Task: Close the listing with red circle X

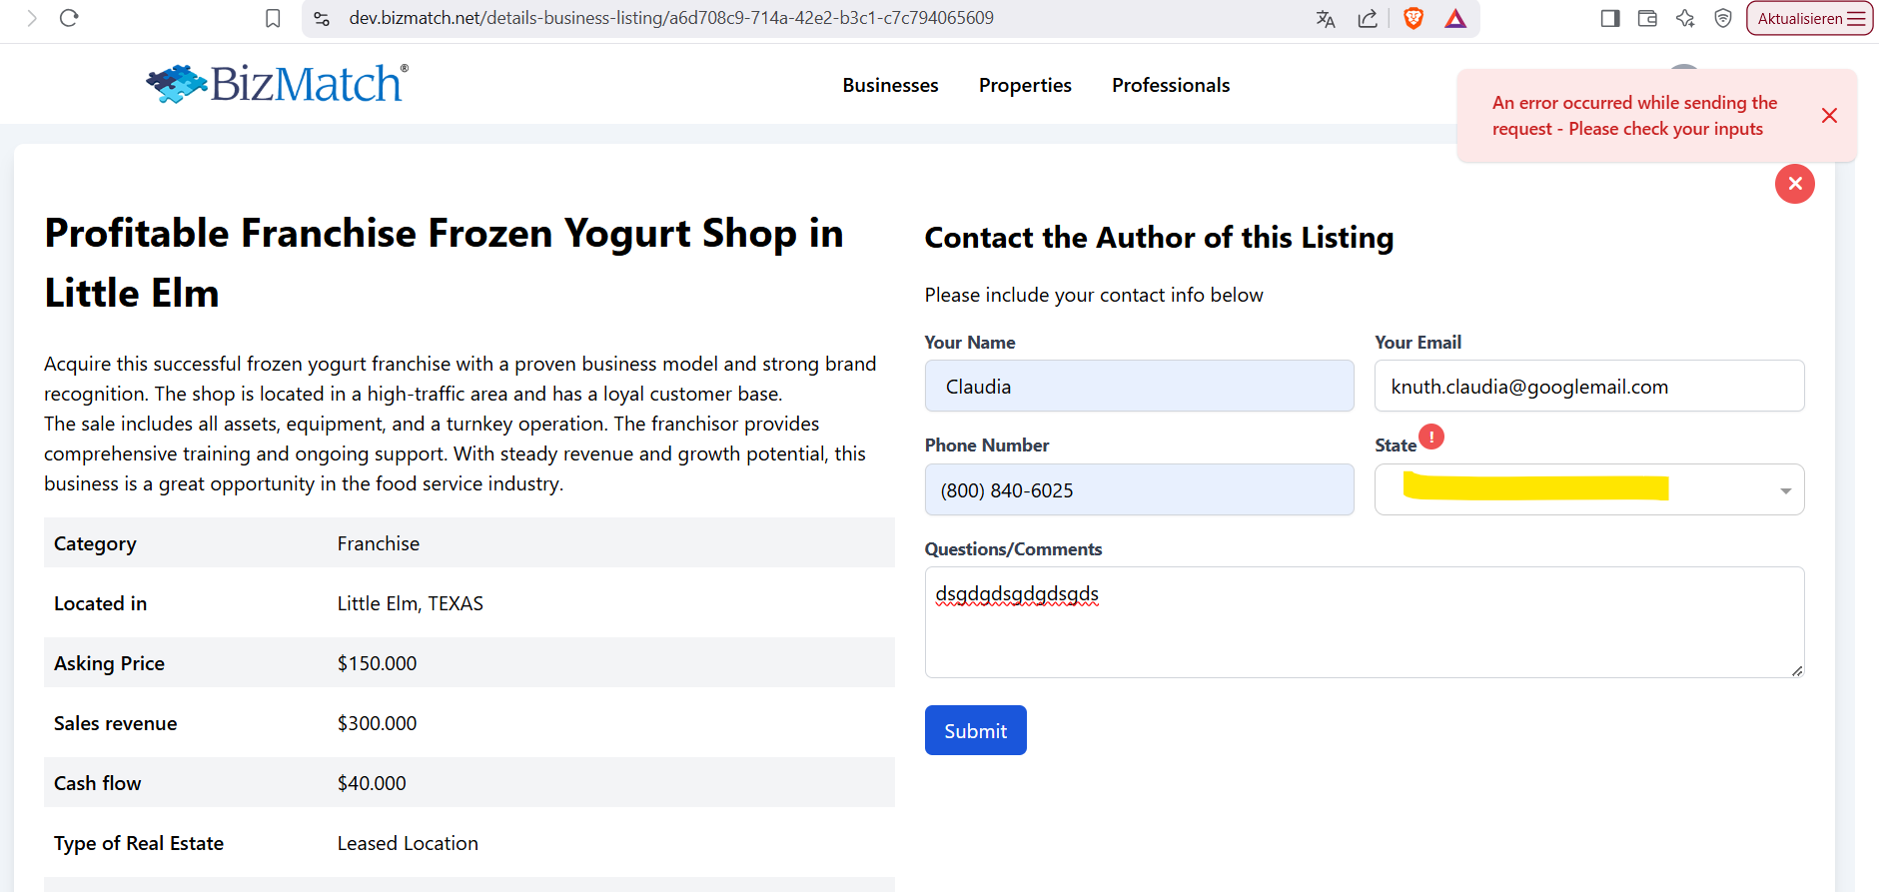Action: pyautogui.click(x=1794, y=184)
